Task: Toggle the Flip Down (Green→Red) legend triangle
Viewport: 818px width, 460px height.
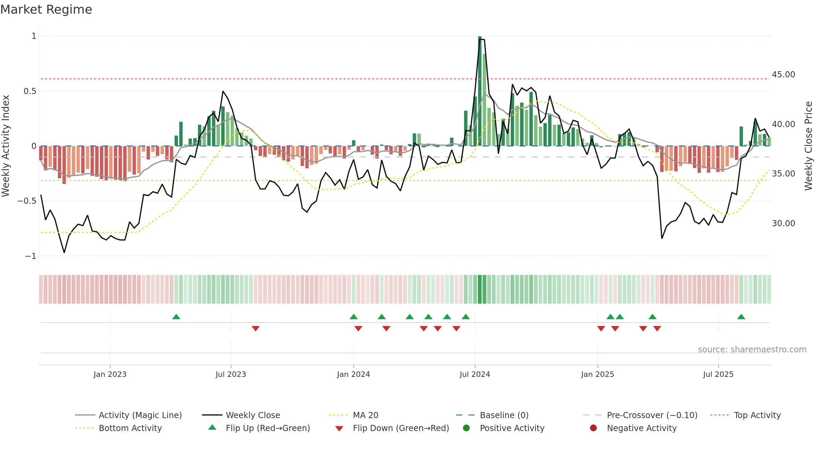Action: (339, 429)
